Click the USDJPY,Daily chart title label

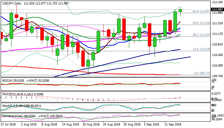pos(12,3)
